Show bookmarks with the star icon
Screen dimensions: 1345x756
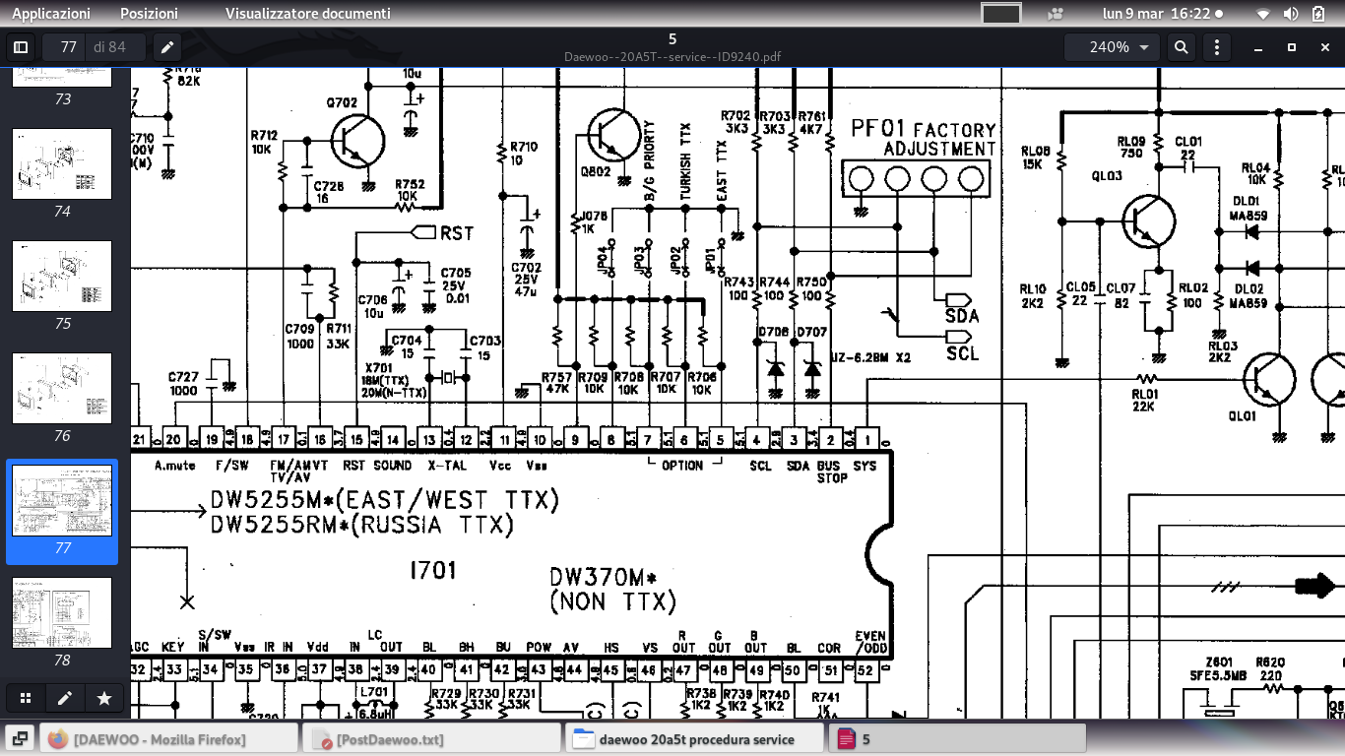pos(103,699)
